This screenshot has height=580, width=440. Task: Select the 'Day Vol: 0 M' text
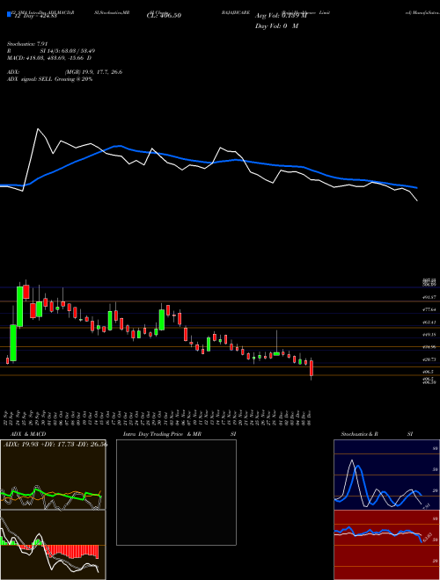tap(276, 25)
